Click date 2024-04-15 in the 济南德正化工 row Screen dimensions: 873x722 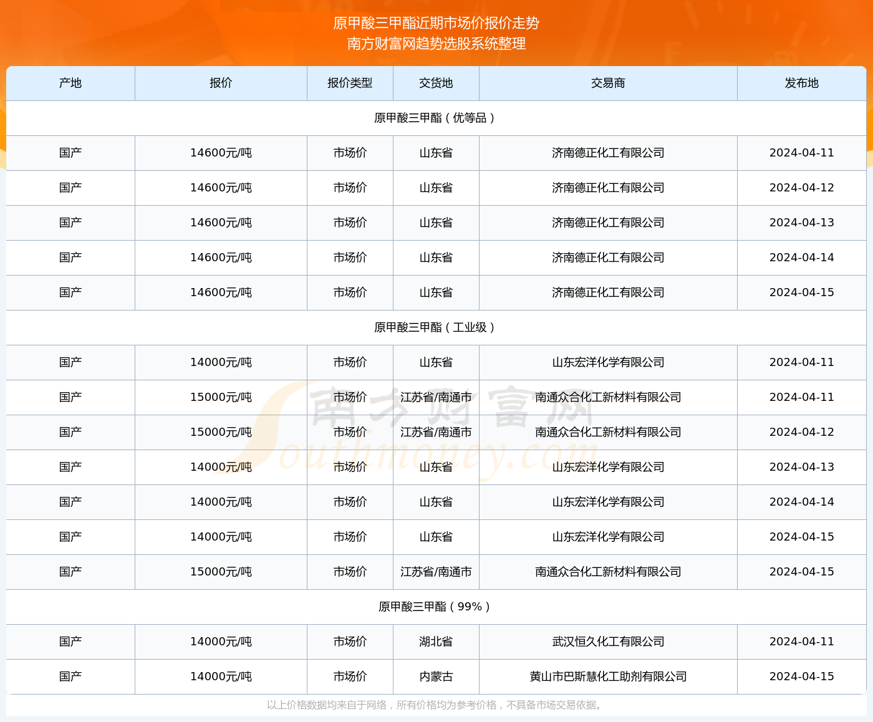coord(801,292)
